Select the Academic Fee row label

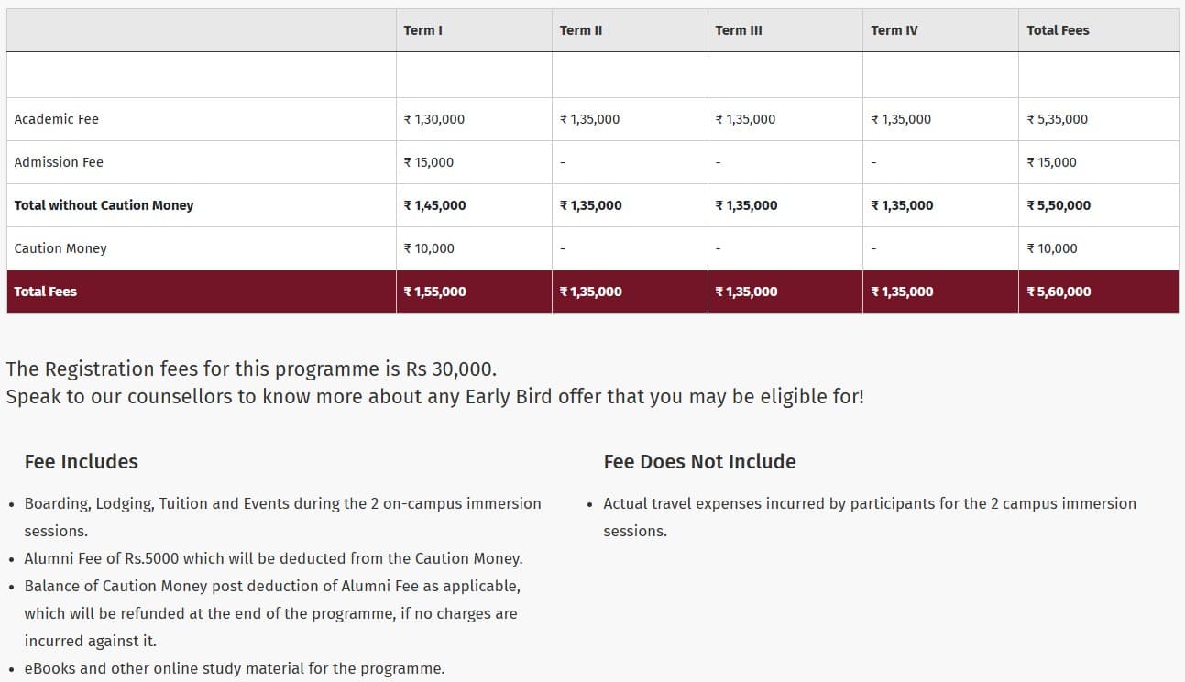coord(57,119)
